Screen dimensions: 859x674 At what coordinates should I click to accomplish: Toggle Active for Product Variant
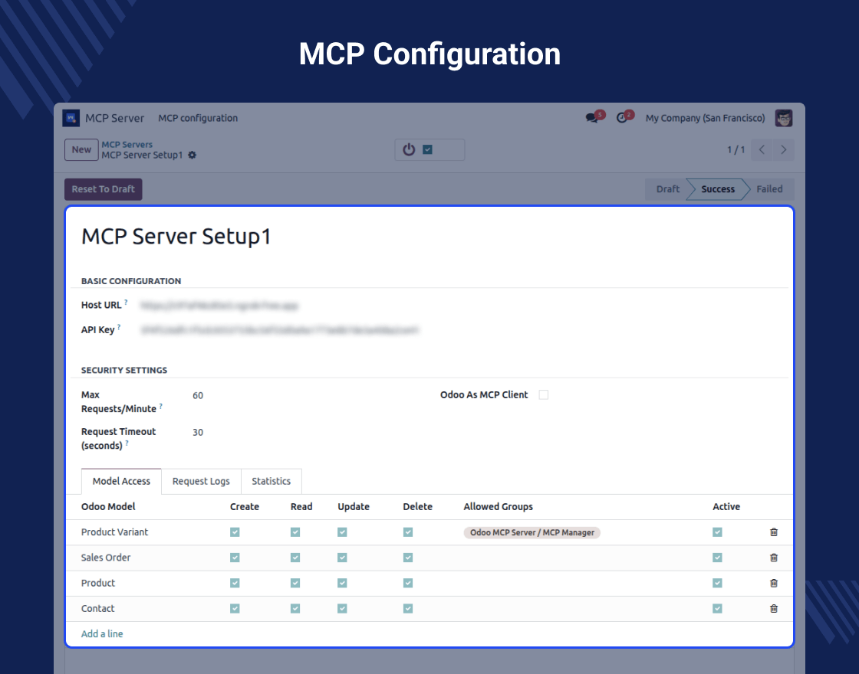click(x=717, y=532)
